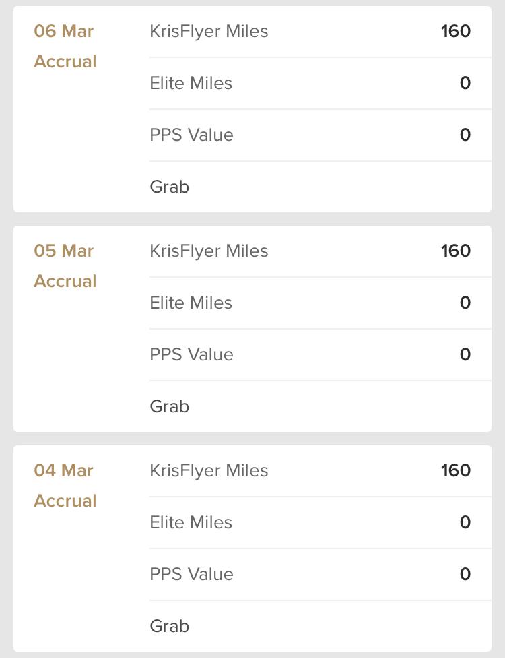Click the 160 miles value for 06 Mar
Screen dimensions: 505x659
tap(456, 32)
